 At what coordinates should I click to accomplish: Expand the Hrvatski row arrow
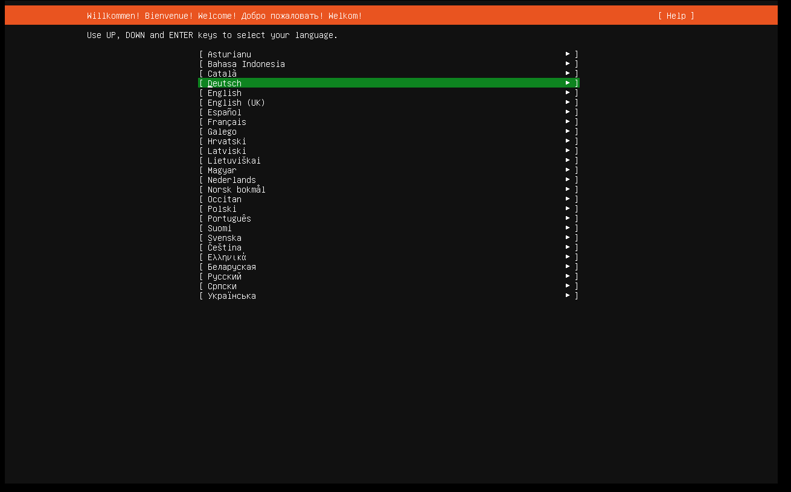568,141
